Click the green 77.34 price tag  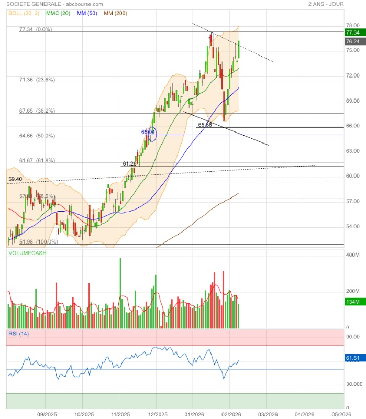pos(355,32)
